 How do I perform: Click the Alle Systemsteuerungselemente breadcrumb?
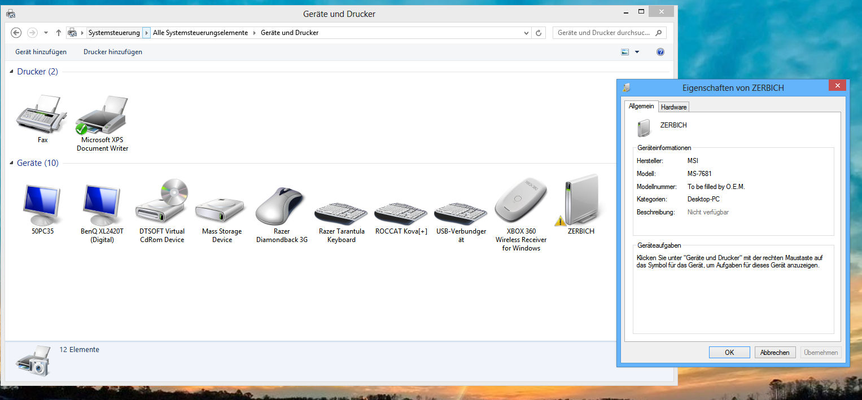[x=200, y=33]
